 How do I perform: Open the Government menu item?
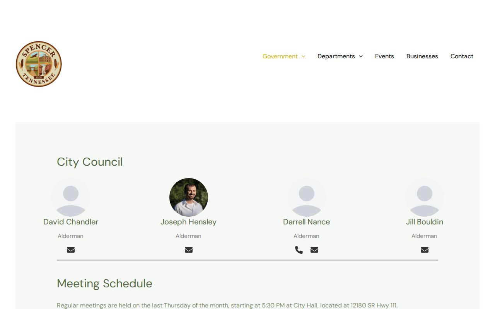[x=280, y=56]
